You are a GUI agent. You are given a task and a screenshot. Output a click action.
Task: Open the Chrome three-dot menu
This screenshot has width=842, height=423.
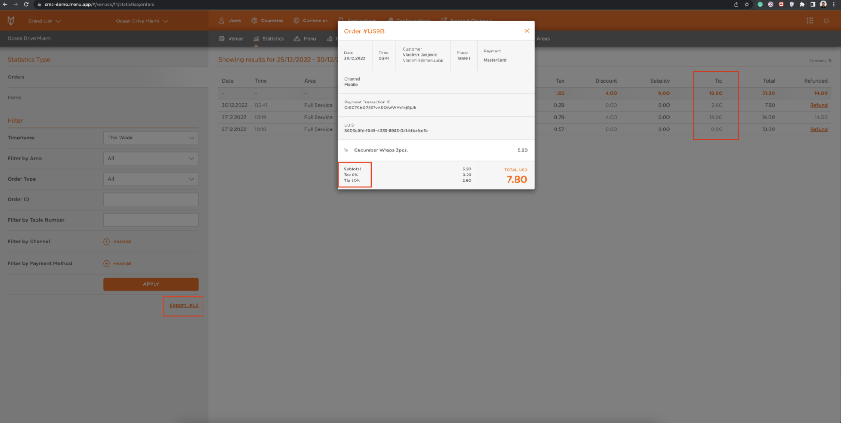click(x=834, y=4)
